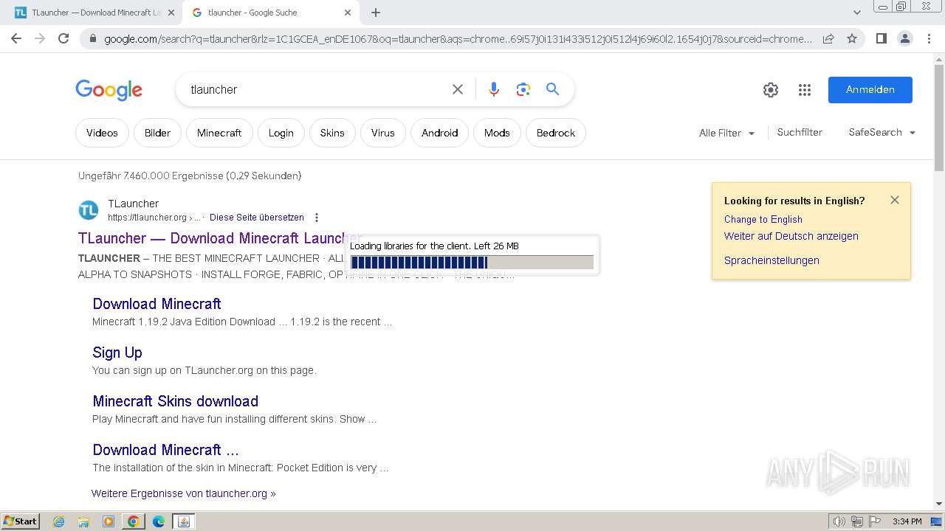
Task: Reload the current Google search page
Action: click(x=63, y=38)
